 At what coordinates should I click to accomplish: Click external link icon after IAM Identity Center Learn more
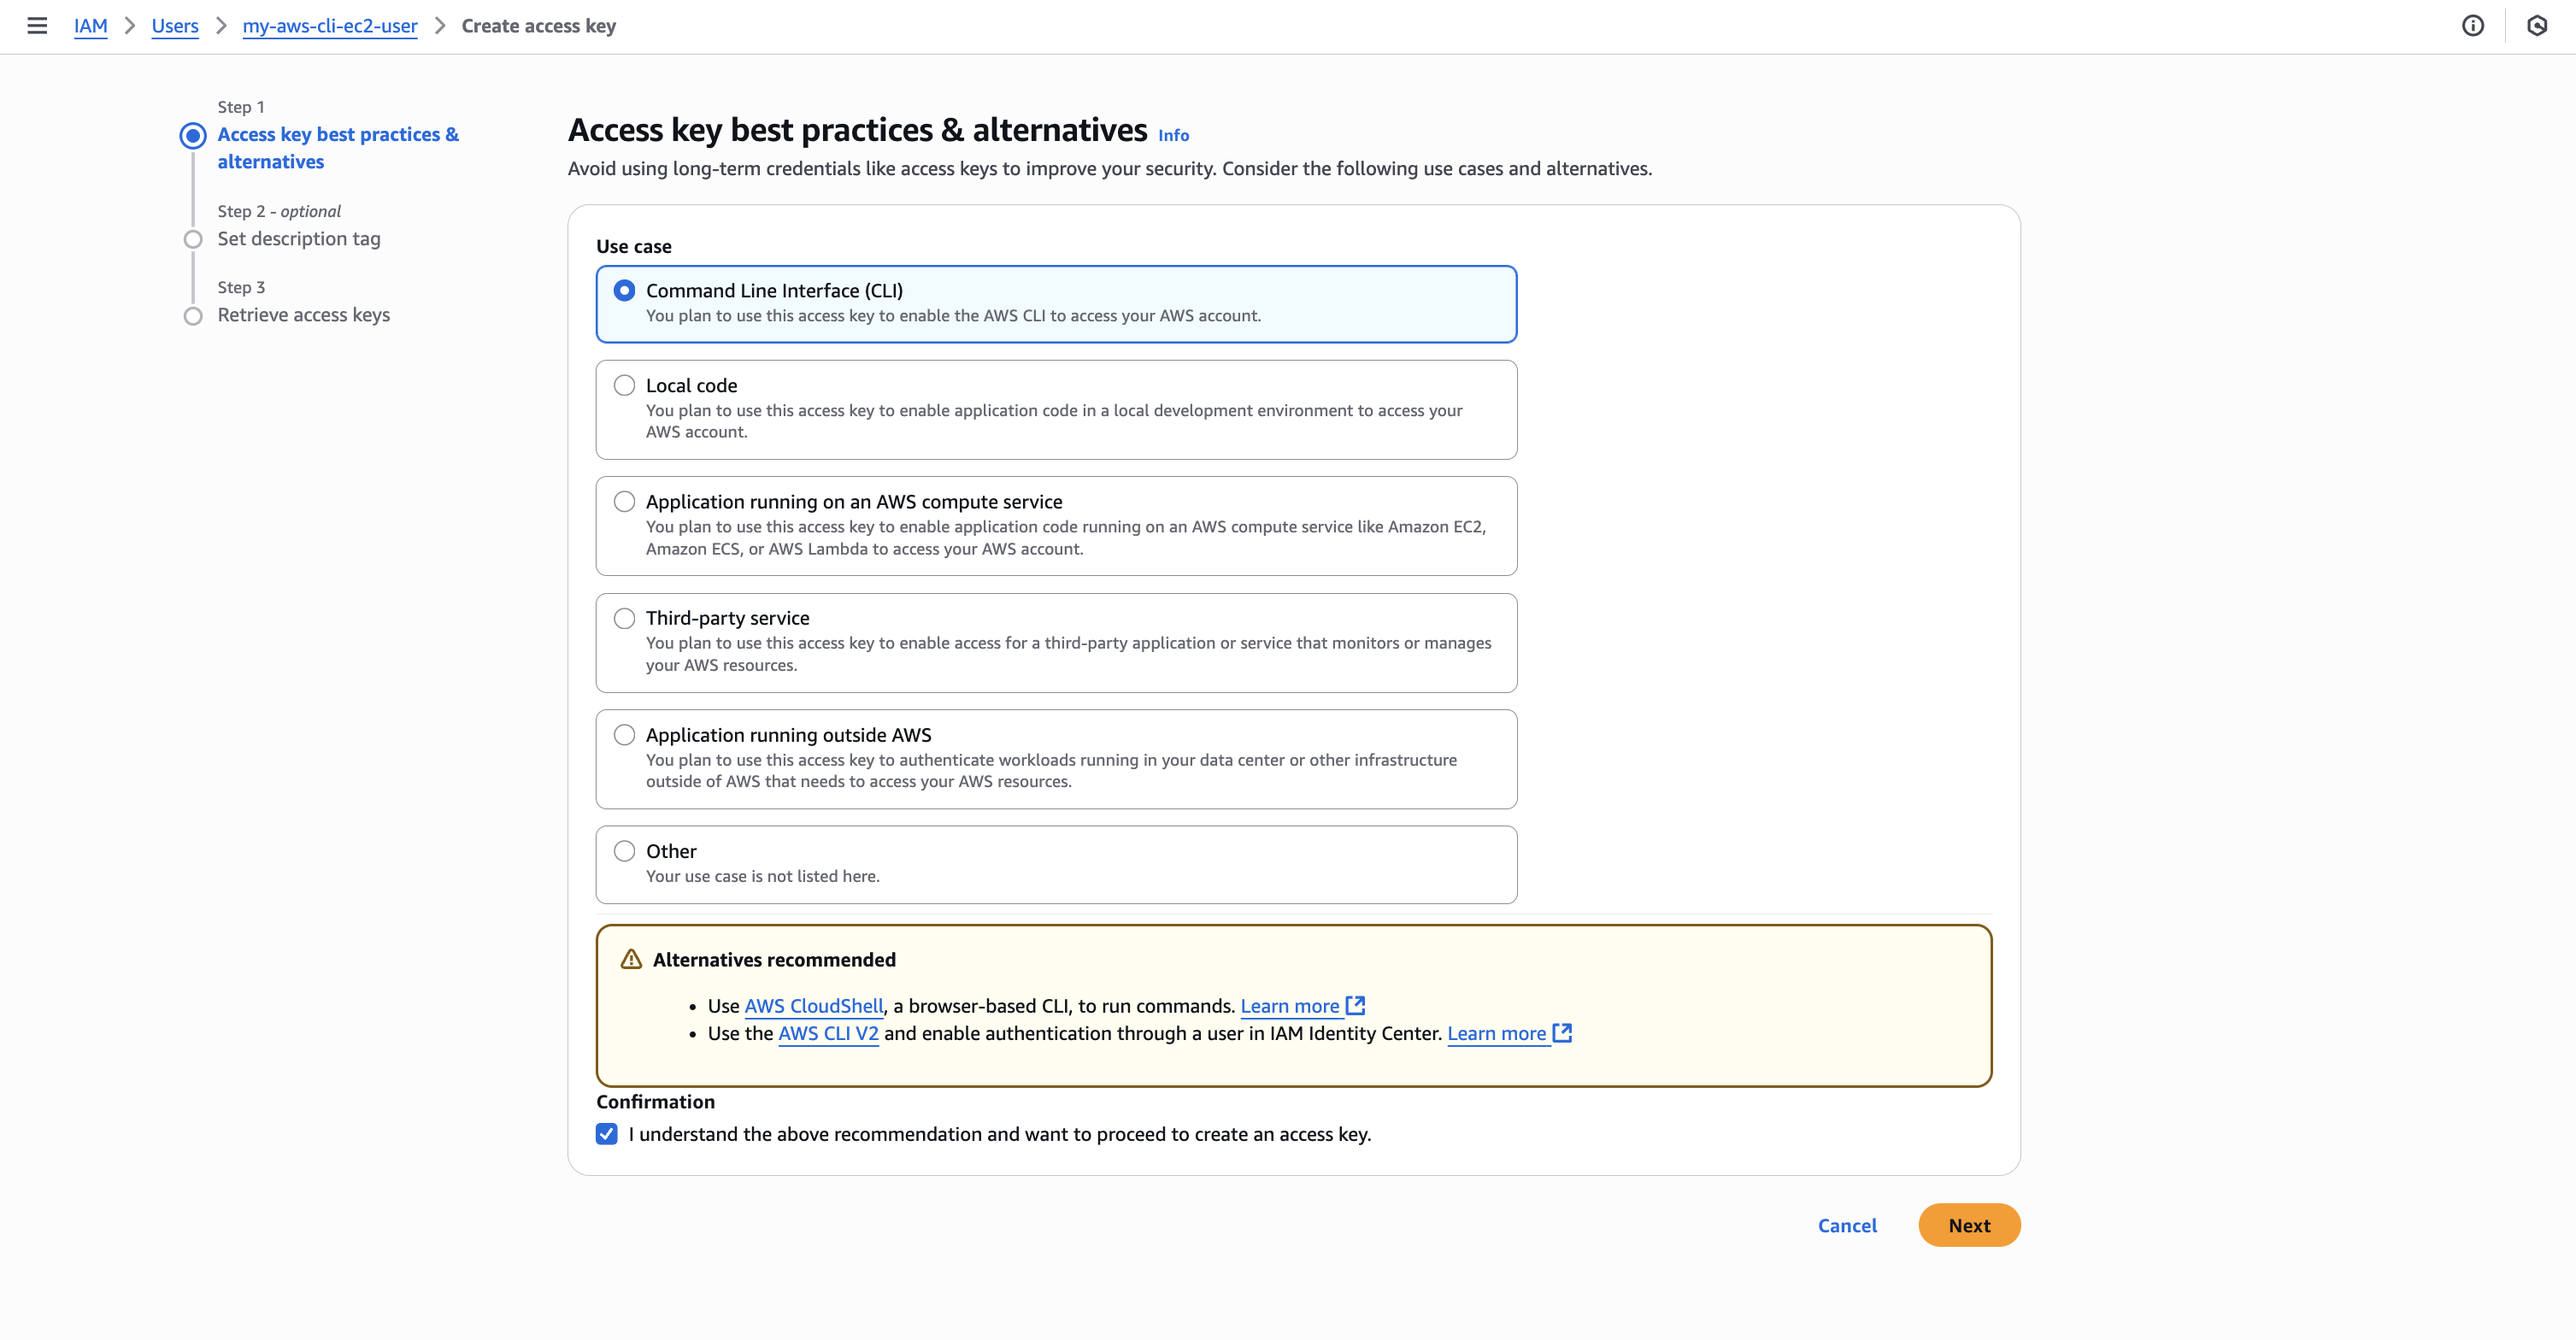pos(1563,1033)
